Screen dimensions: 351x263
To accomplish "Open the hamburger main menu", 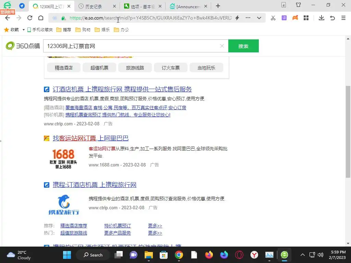I will point(343,18).
